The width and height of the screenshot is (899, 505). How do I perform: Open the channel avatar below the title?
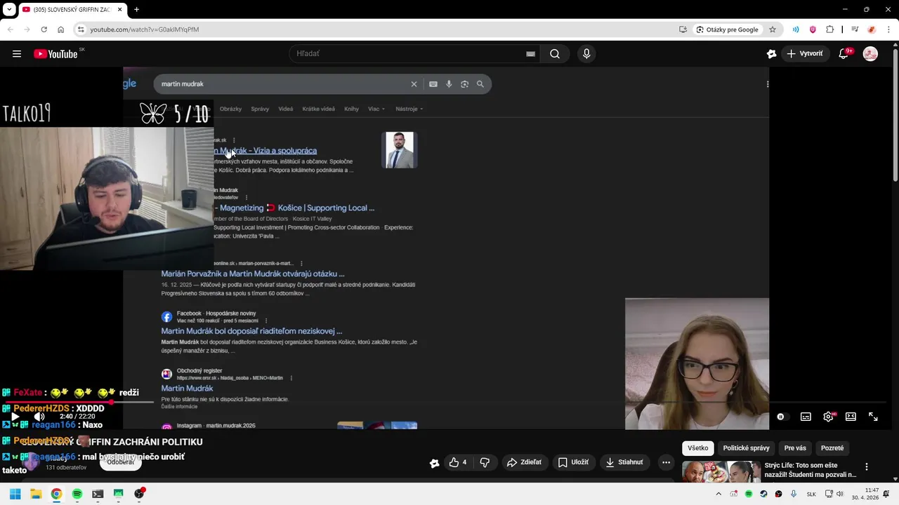[29, 462]
